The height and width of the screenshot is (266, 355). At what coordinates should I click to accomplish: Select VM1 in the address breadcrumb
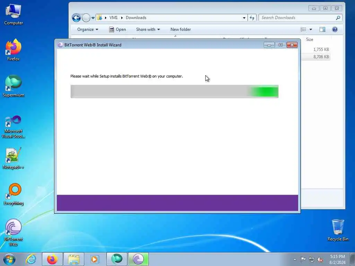point(113,18)
